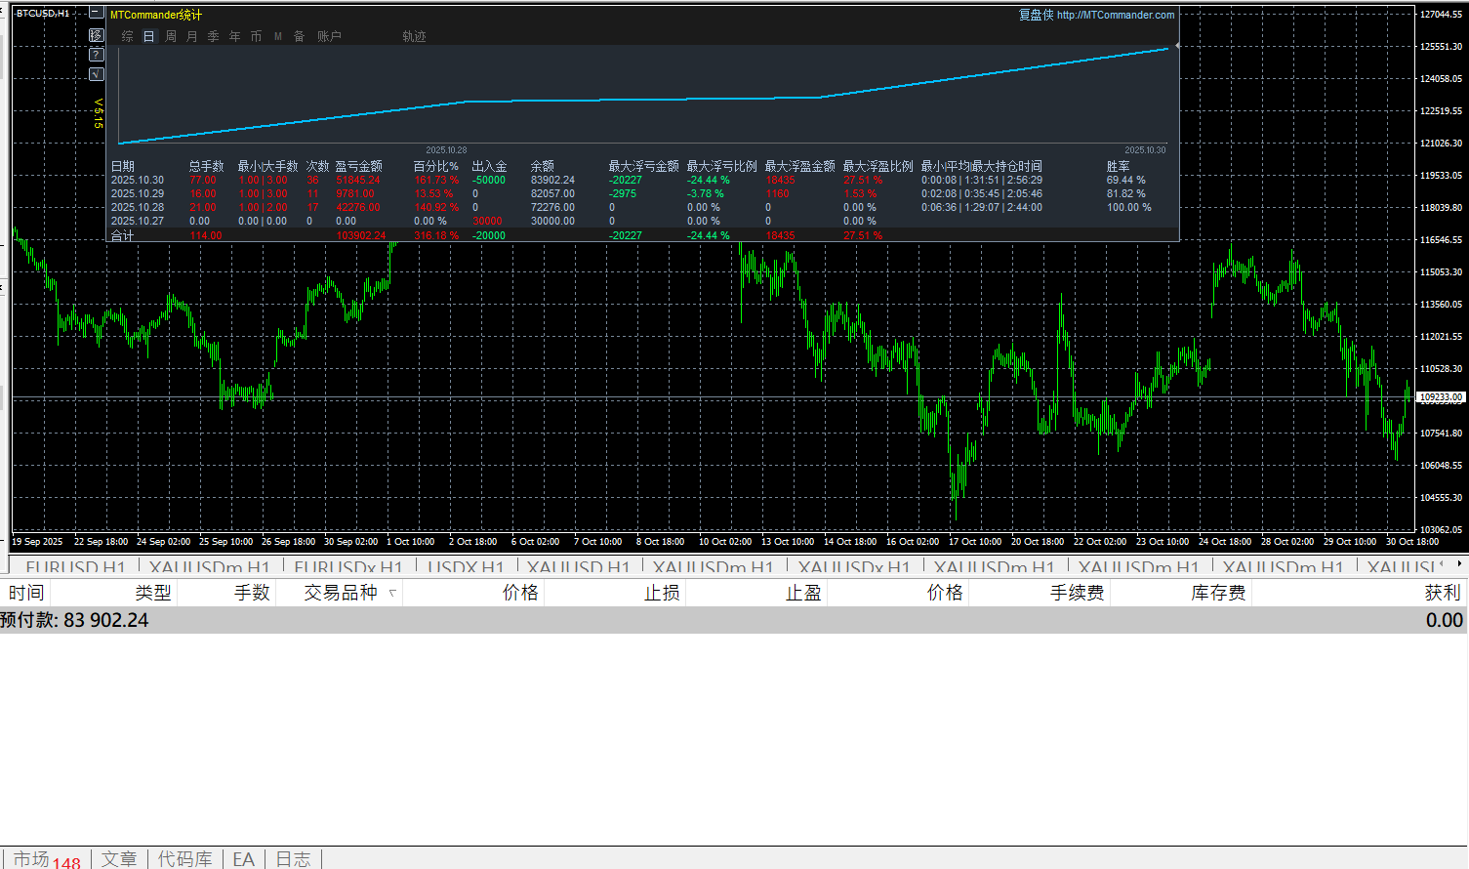The height and width of the screenshot is (869, 1469).
Task: Toggle the √ checkmark button beside the panel
Action: pos(96,74)
